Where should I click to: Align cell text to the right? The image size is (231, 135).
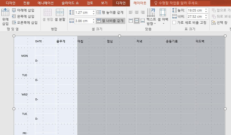point(143,12)
